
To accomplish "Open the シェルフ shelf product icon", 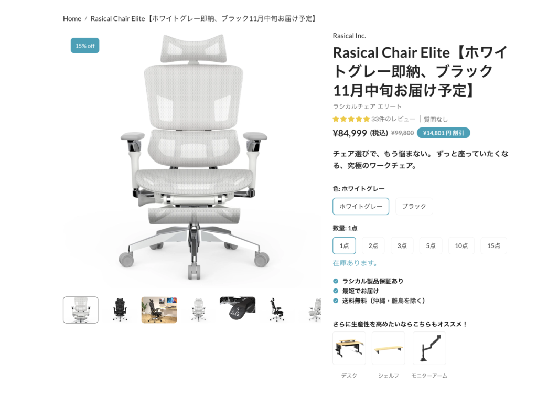I will (x=389, y=348).
